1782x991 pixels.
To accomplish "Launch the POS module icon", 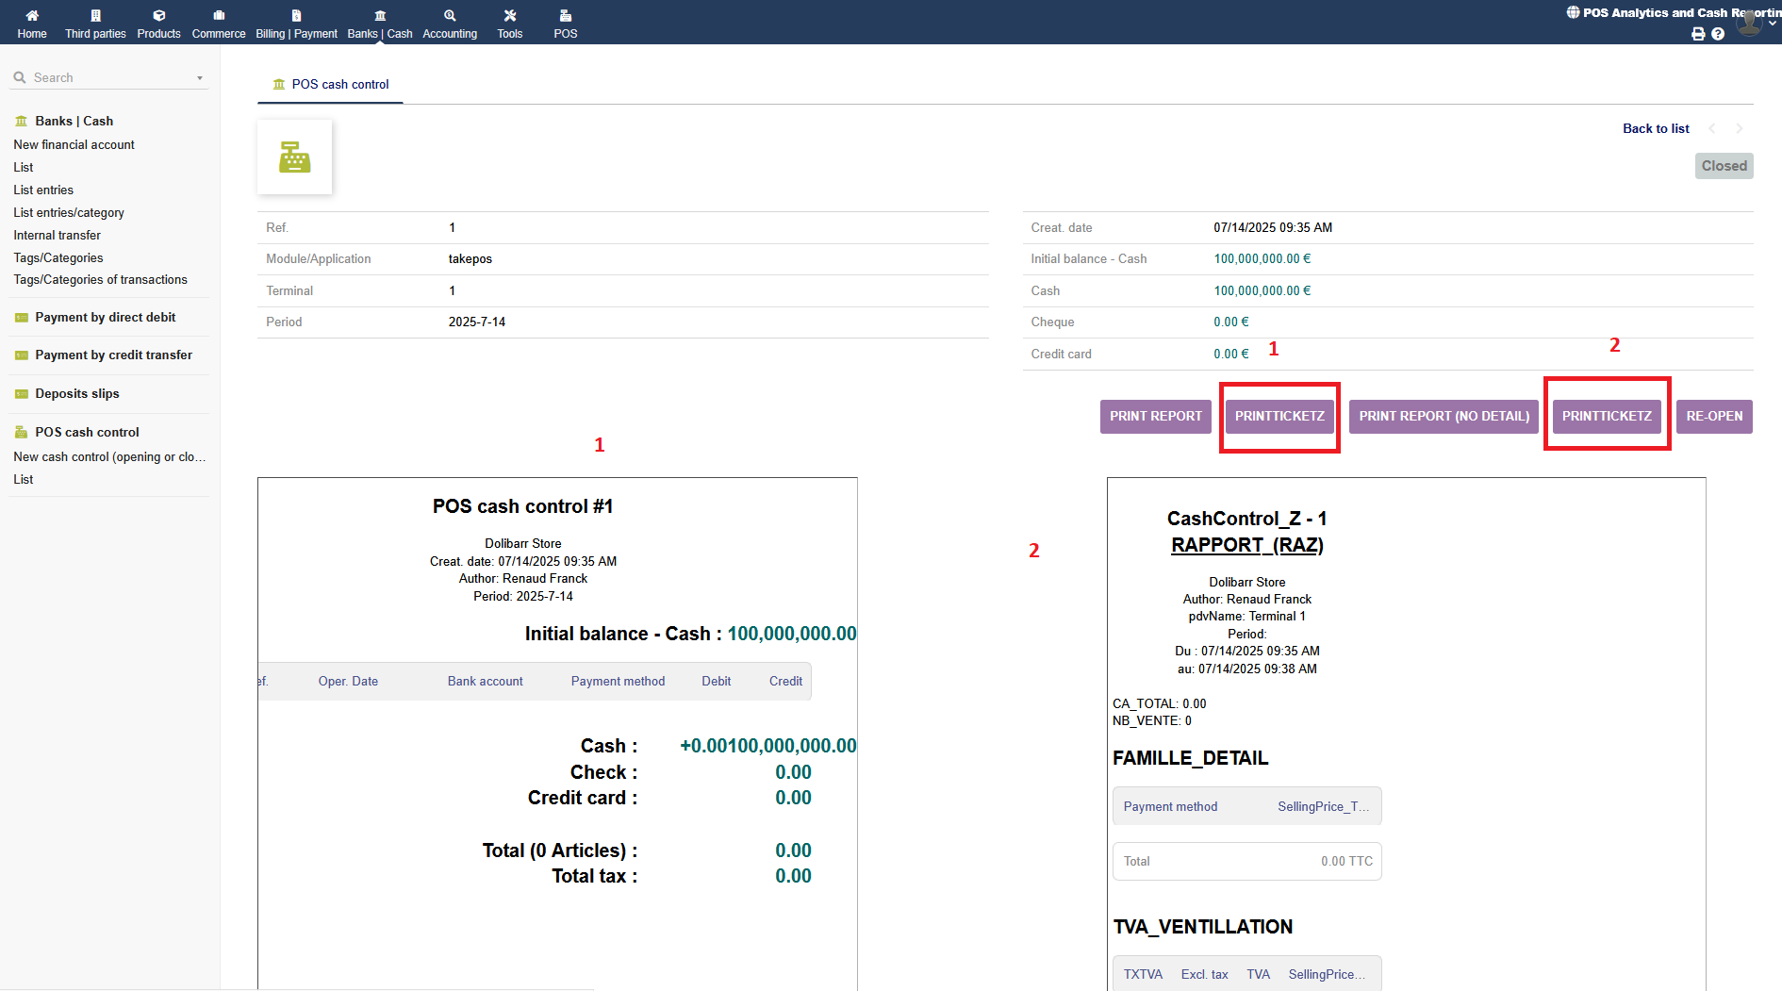I will point(566,16).
